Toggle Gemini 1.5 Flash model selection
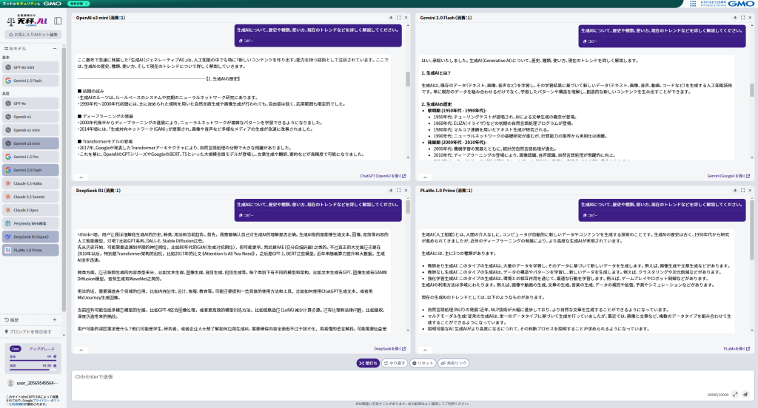The width and height of the screenshot is (758, 408). 30,81
